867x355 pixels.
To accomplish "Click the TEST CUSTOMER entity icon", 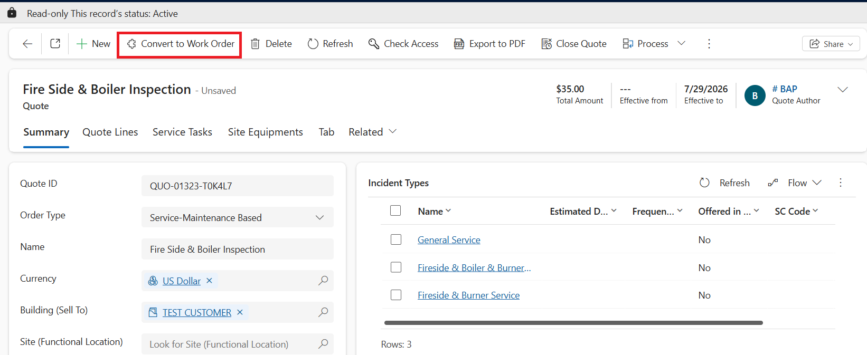I will coord(153,312).
